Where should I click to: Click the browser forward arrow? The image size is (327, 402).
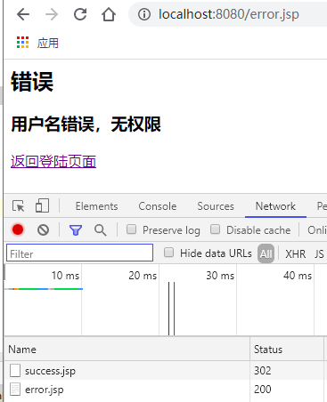point(52,14)
